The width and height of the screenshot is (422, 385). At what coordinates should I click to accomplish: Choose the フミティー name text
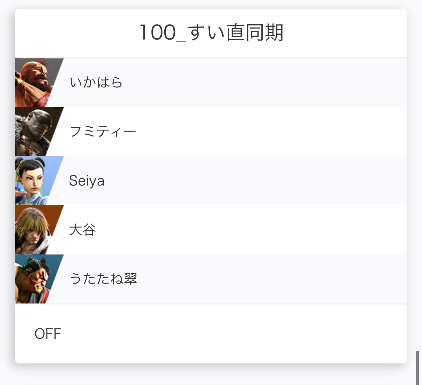pyautogui.click(x=103, y=132)
